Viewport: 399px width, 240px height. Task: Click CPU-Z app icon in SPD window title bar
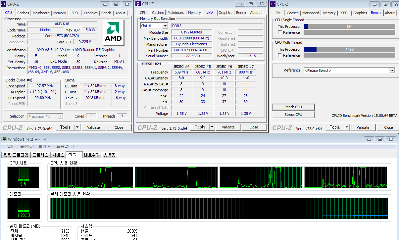(138, 4)
